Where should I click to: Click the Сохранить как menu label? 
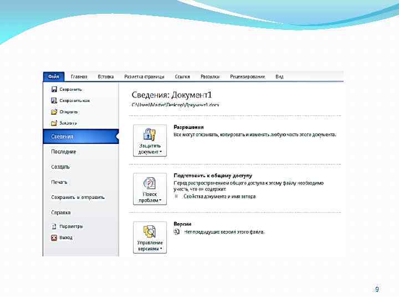(75, 100)
